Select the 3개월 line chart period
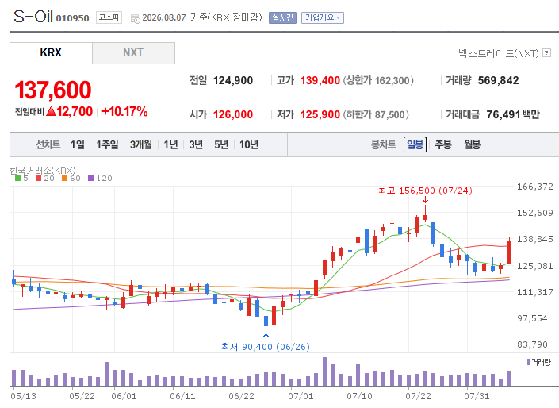 coord(141,144)
